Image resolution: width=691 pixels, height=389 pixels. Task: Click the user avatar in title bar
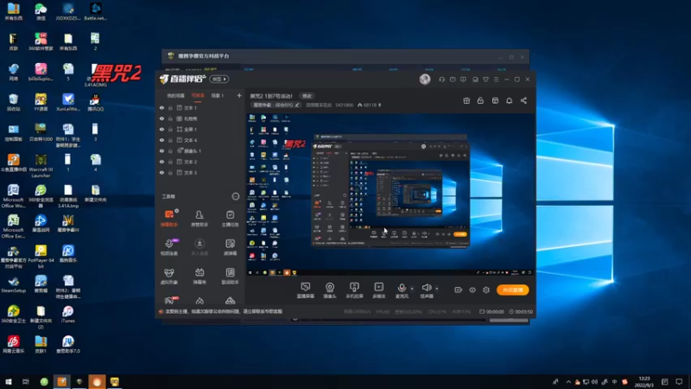[x=425, y=79]
